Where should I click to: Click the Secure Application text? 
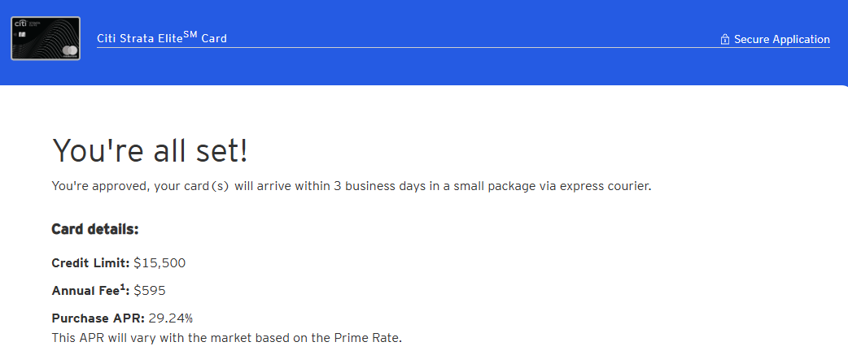[781, 40]
